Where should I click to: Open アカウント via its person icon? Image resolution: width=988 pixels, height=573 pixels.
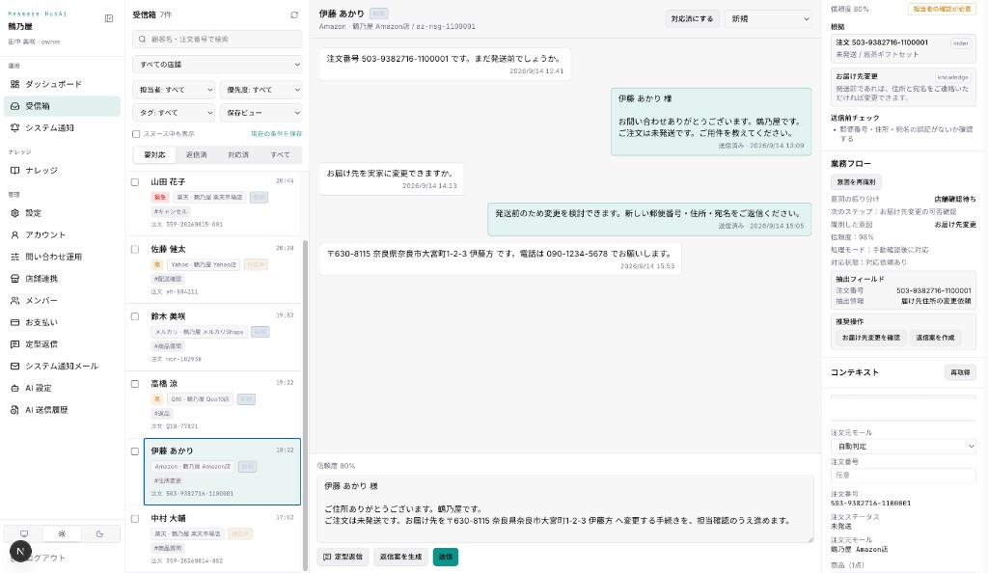pyautogui.click(x=15, y=234)
